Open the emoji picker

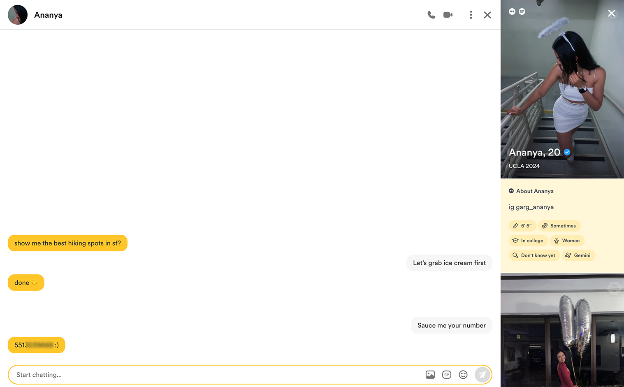(463, 375)
